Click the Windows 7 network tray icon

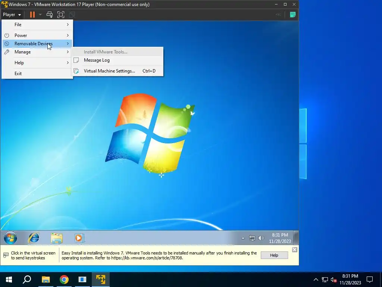(252, 238)
